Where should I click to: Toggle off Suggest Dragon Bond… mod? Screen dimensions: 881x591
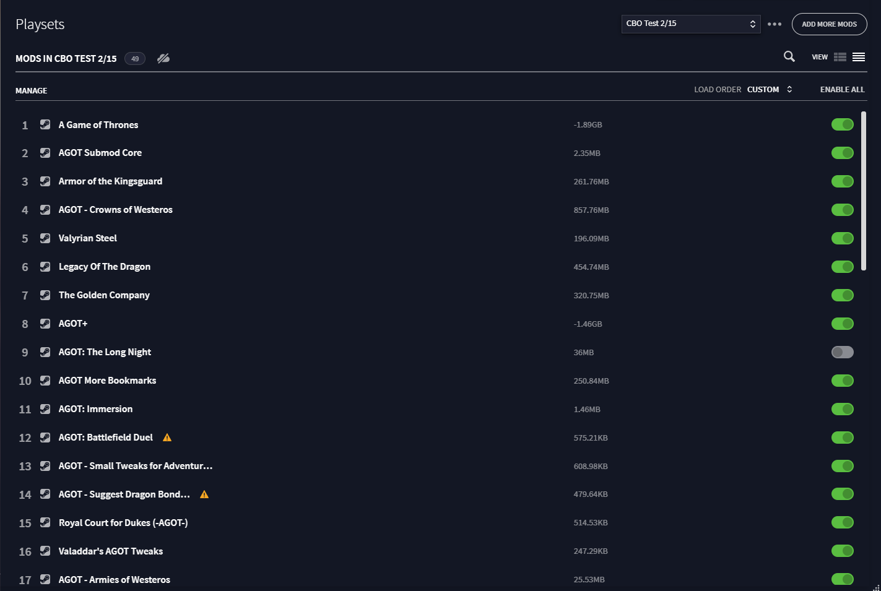pos(843,494)
